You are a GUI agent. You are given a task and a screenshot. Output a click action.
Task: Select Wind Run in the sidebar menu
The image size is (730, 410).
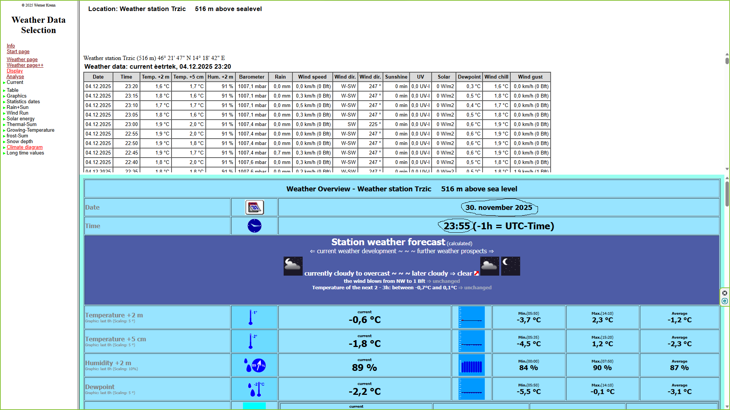tap(17, 113)
